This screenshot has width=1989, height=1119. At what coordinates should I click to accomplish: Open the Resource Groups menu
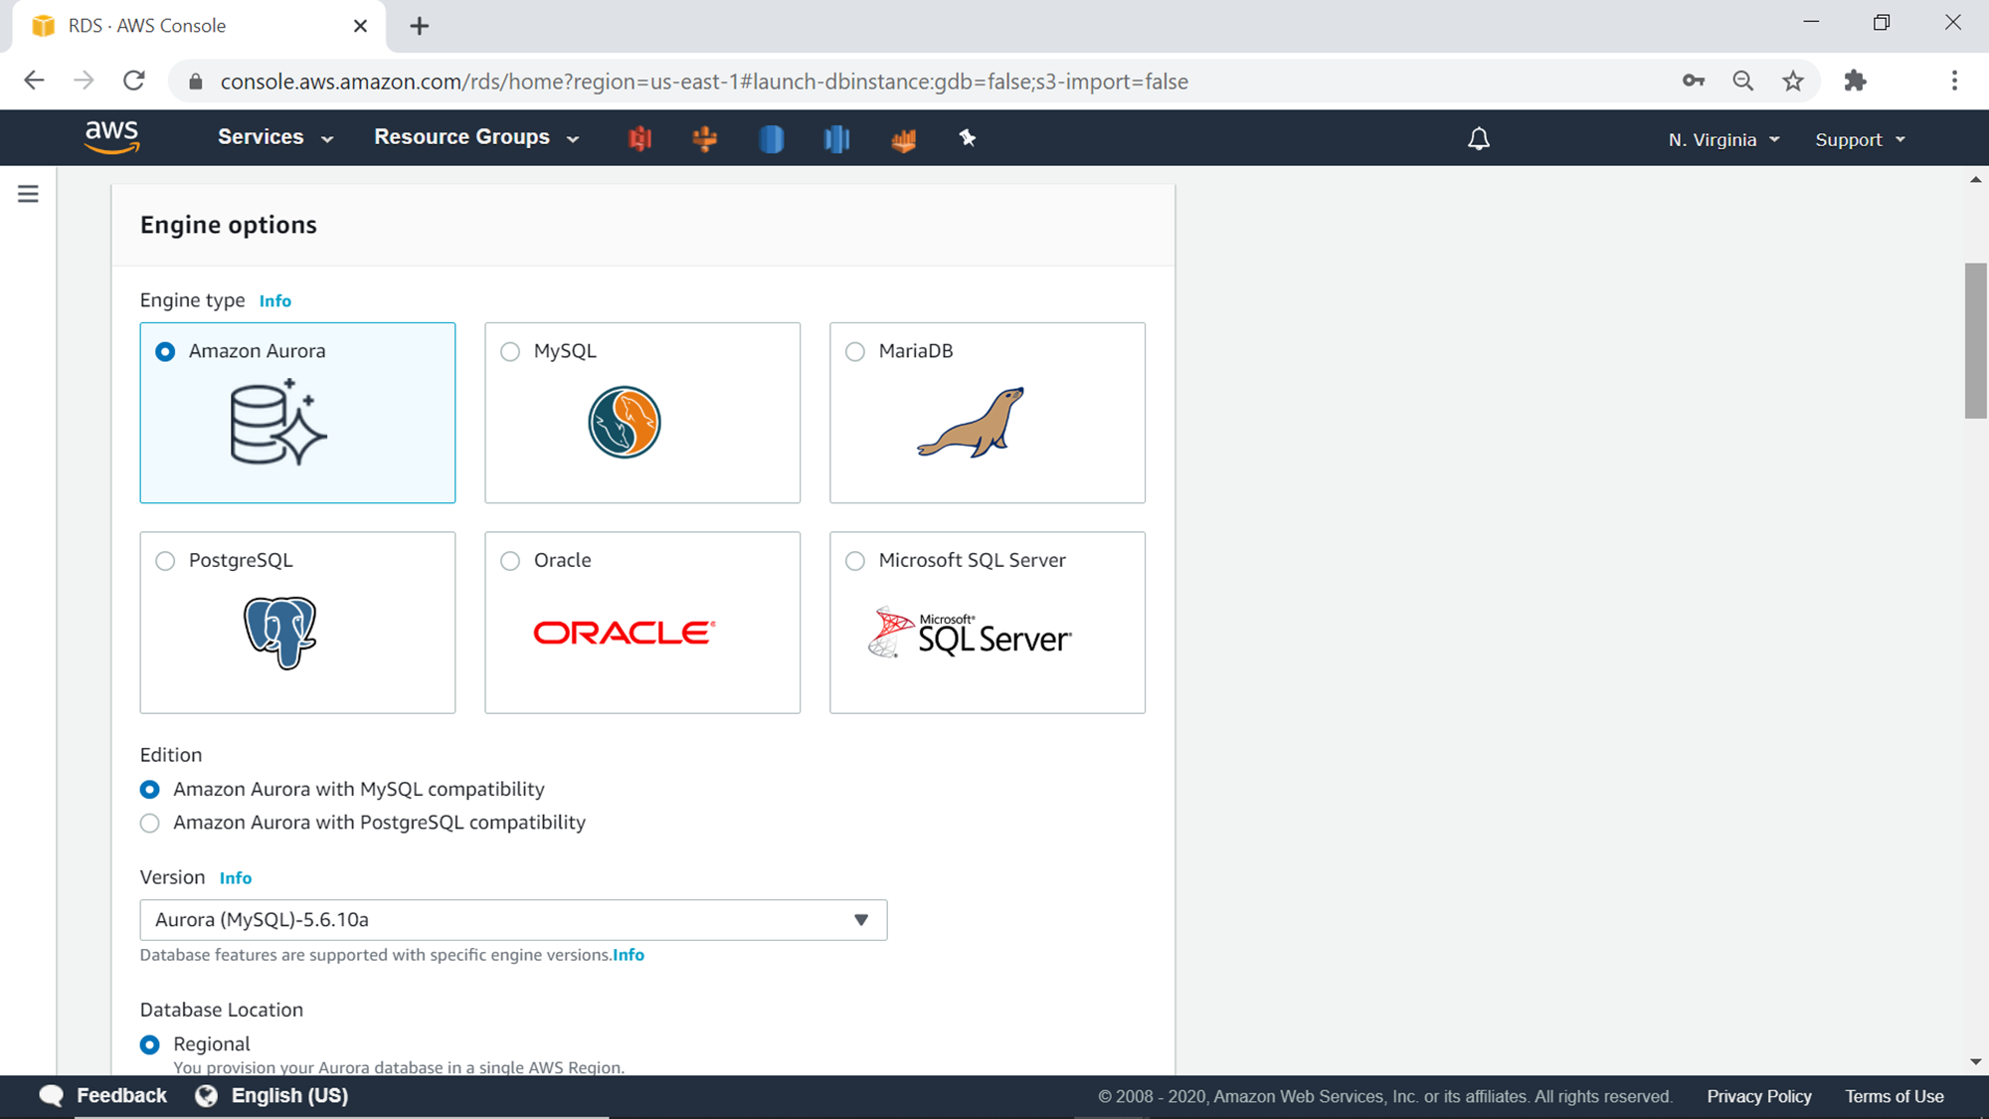click(x=476, y=137)
